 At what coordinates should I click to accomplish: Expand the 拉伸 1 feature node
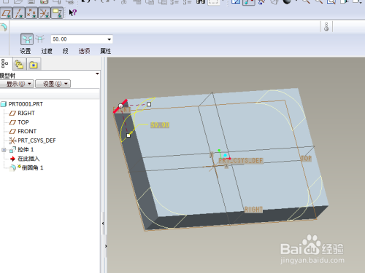click(4, 150)
